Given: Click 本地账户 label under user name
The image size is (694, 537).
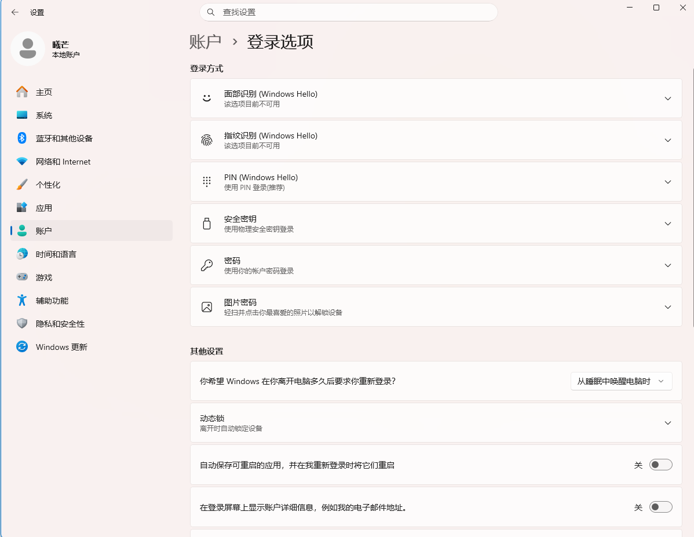Looking at the screenshot, I should click(x=66, y=55).
